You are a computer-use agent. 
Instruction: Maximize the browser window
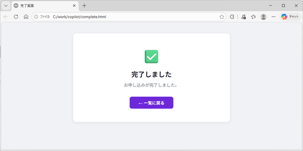click(283, 6)
